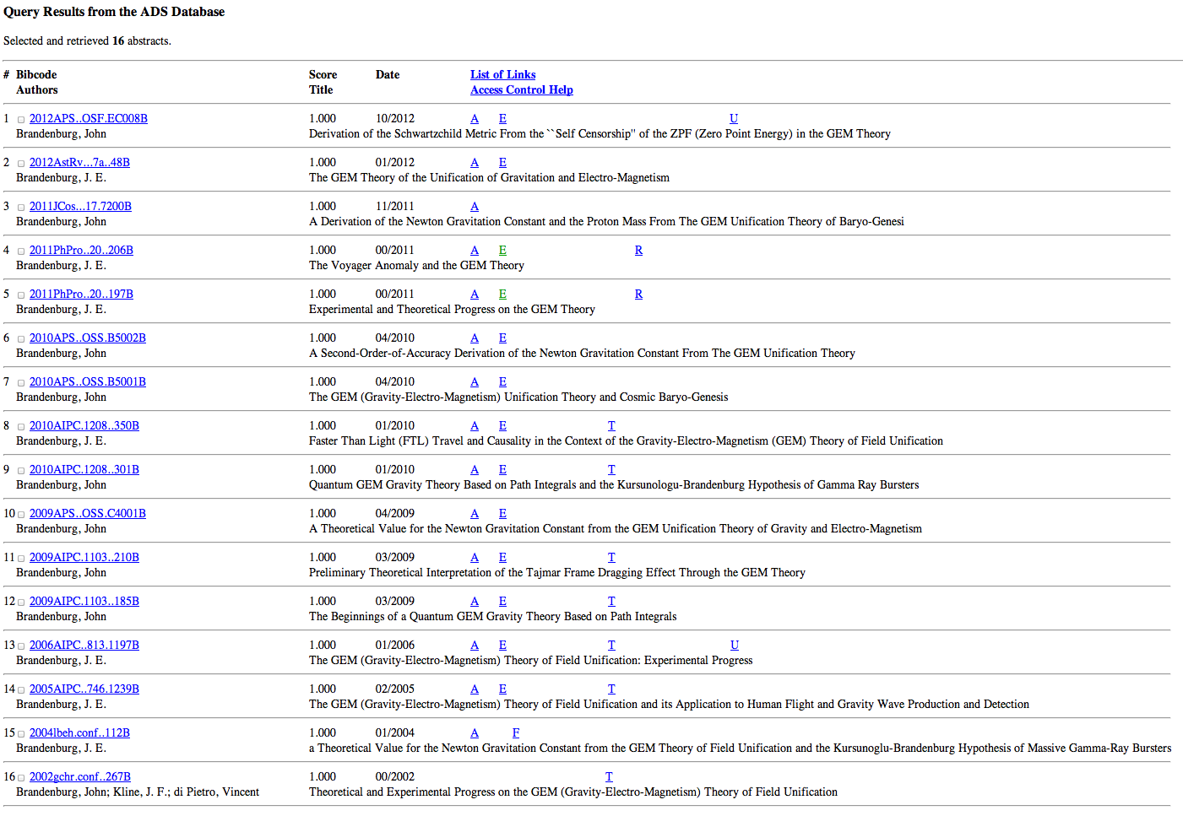
Task: Mark the checkbox for 2010APS..OSS.B5002B
Action: tap(21, 339)
